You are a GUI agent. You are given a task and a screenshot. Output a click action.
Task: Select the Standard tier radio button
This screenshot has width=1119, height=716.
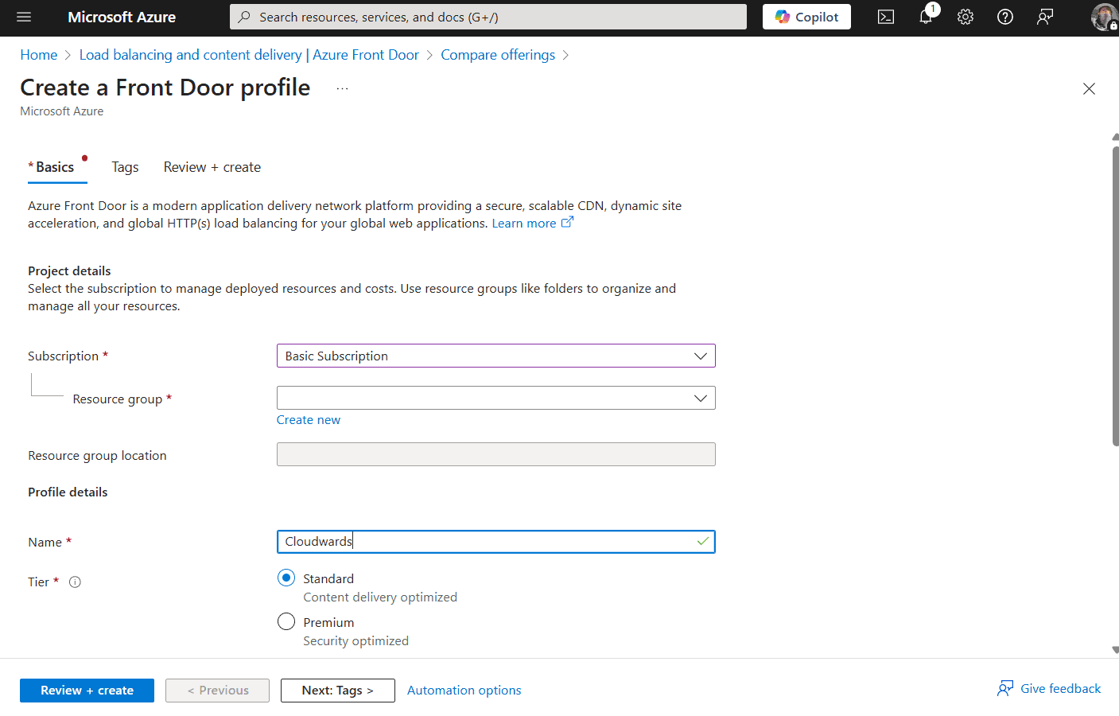coord(286,578)
